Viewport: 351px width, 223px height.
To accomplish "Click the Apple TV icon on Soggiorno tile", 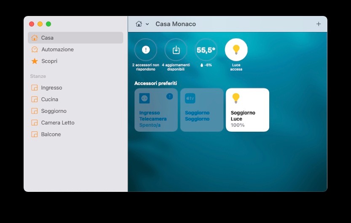I will (x=190, y=98).
